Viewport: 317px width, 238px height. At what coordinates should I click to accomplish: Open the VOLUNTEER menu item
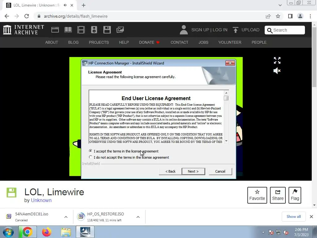pos(230,42)
